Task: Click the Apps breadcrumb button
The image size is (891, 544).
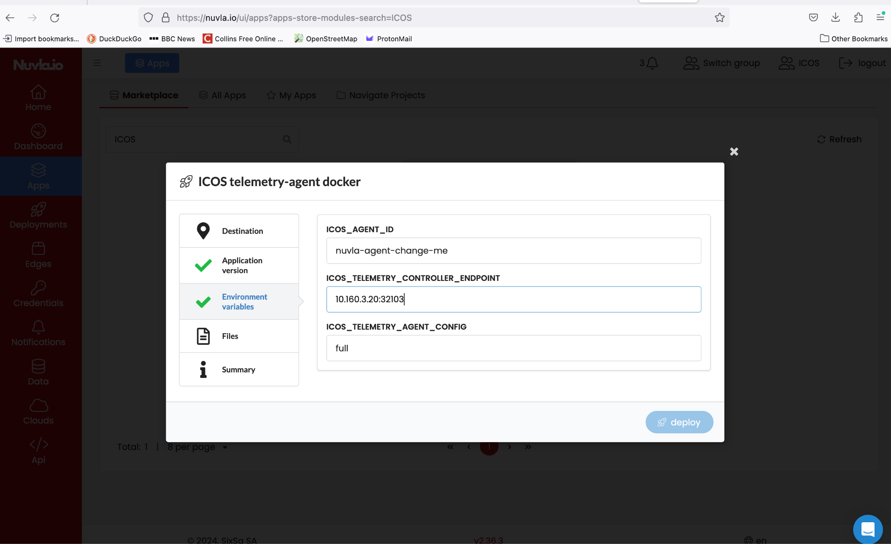Action: click(x=152, y=63)
